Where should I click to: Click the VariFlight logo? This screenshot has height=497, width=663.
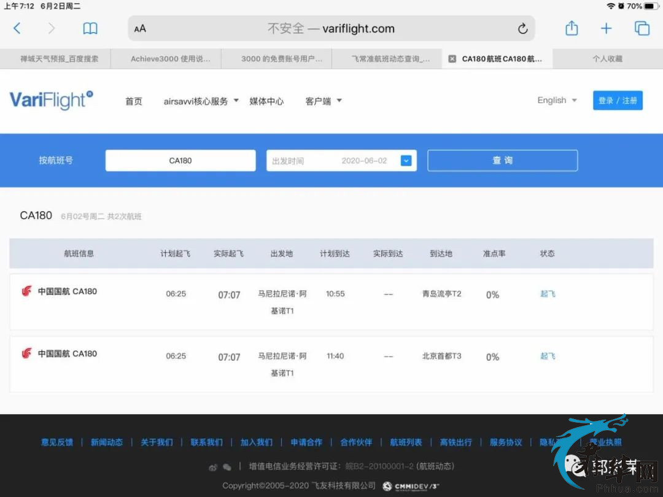51,100
